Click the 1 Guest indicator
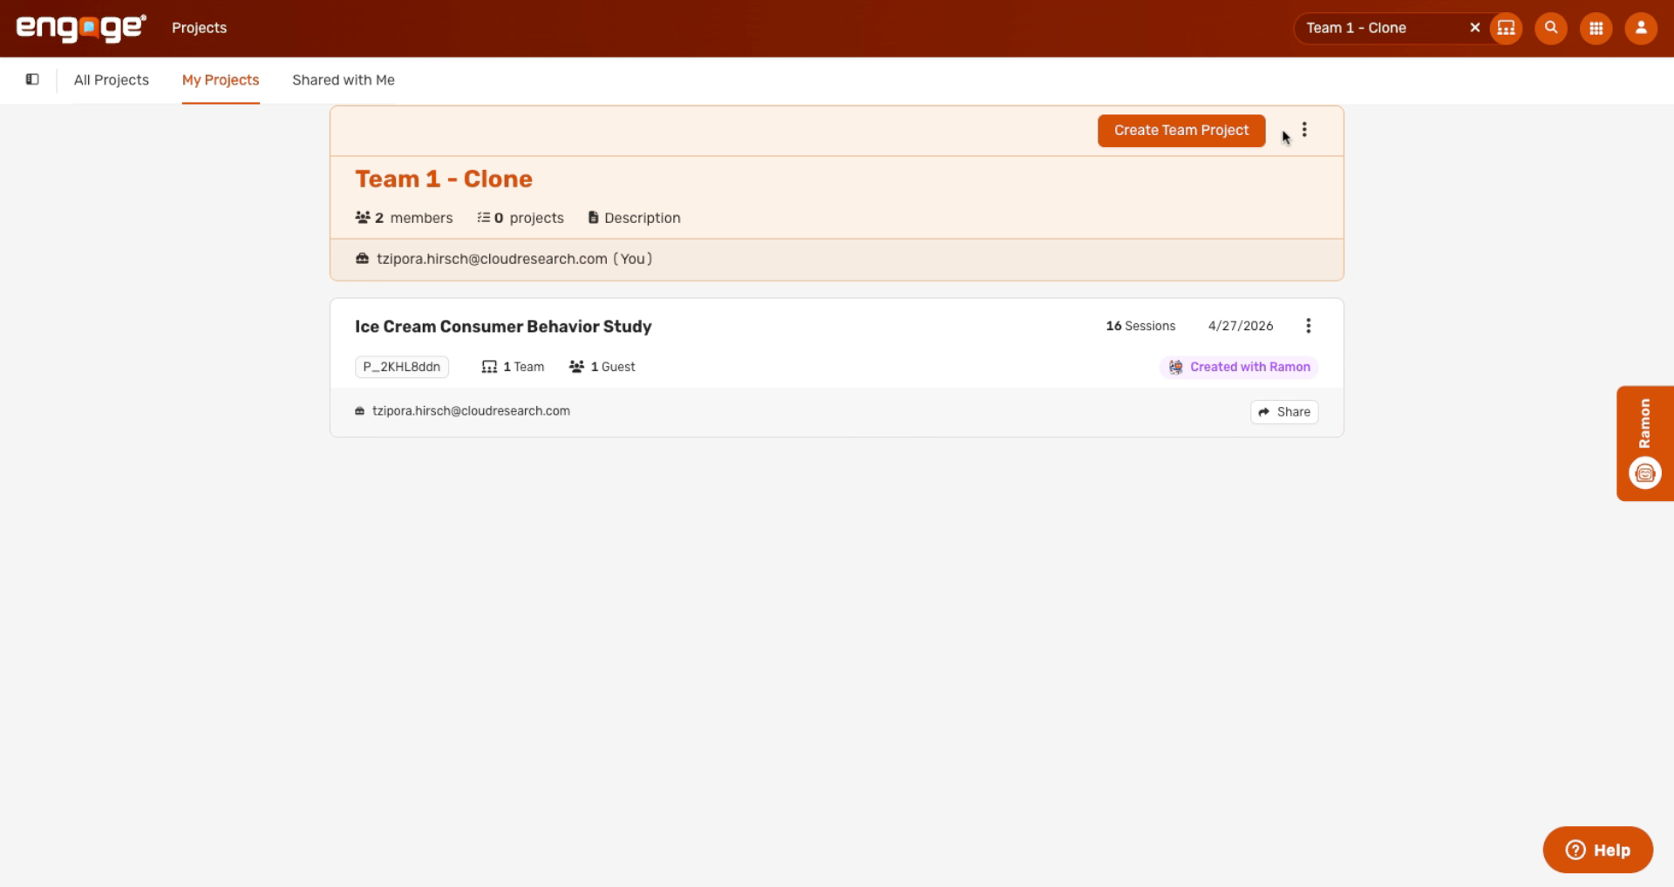The image size is (1674, 887). (x=602, y=367)
